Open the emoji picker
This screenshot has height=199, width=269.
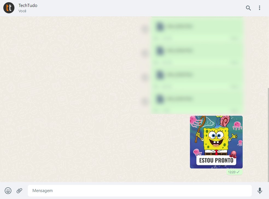(x=8, y=191)
